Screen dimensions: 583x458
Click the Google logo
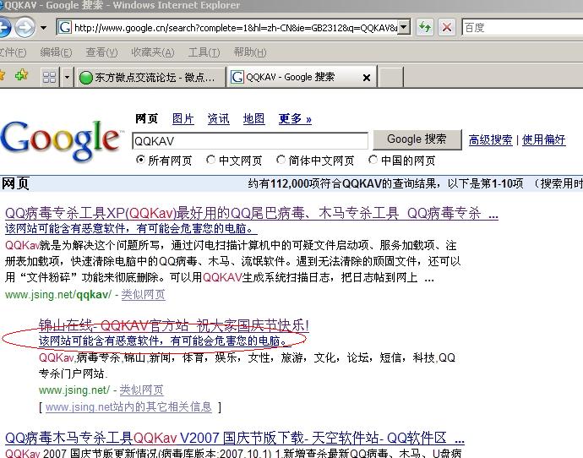click(62, 140)
